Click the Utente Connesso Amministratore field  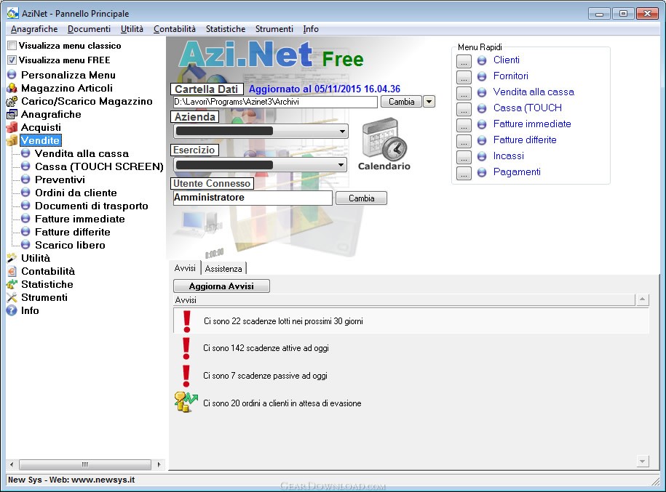[253, 198]
